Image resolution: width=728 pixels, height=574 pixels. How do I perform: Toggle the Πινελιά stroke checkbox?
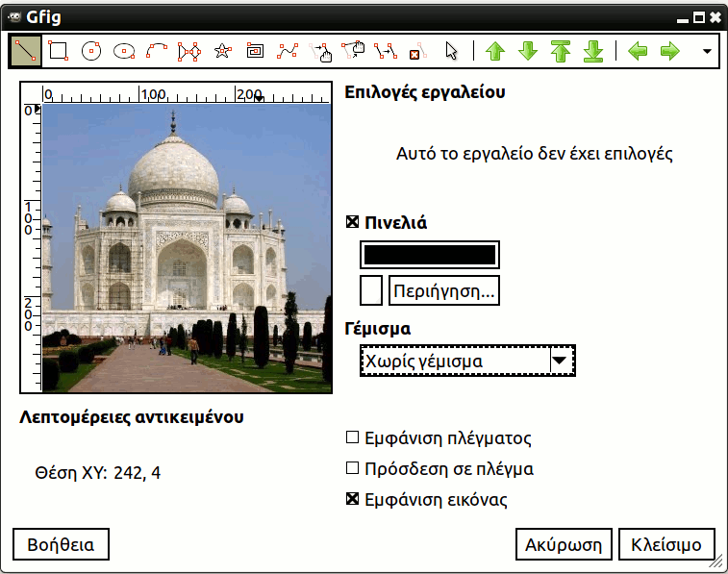[x=353, y=223]
